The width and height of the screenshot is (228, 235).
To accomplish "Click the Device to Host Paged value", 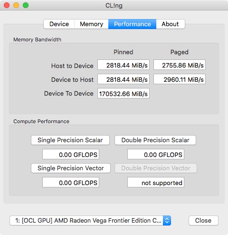I will pyautogui.click(x=180, y=79).
